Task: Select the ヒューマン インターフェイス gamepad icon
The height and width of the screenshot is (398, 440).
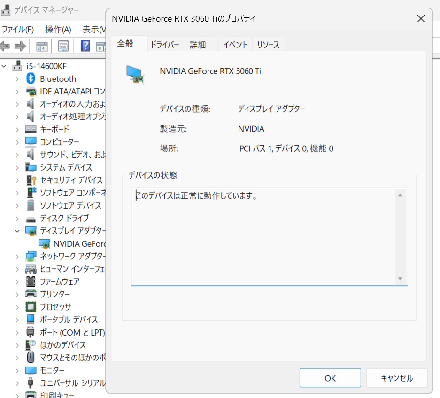Action: [x=31, y=269]
